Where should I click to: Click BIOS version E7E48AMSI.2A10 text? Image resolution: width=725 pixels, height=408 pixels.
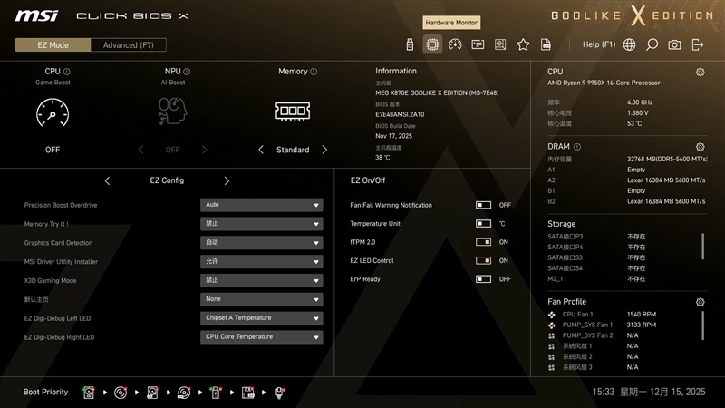(400, 114)
